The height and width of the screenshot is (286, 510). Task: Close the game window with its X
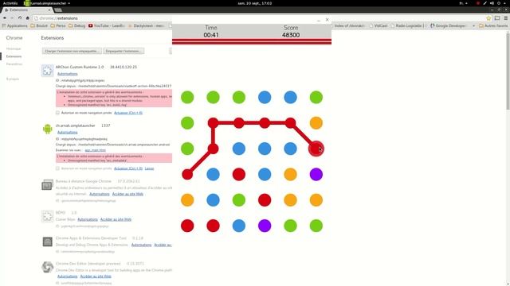tap(328, 20)
